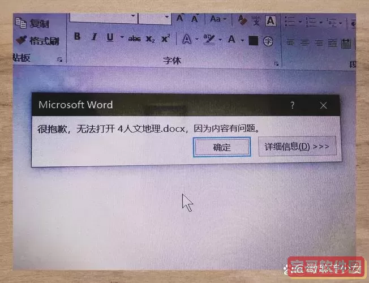Open text effects dropdown arrow
369x283 pixels.
click(197, 39)
